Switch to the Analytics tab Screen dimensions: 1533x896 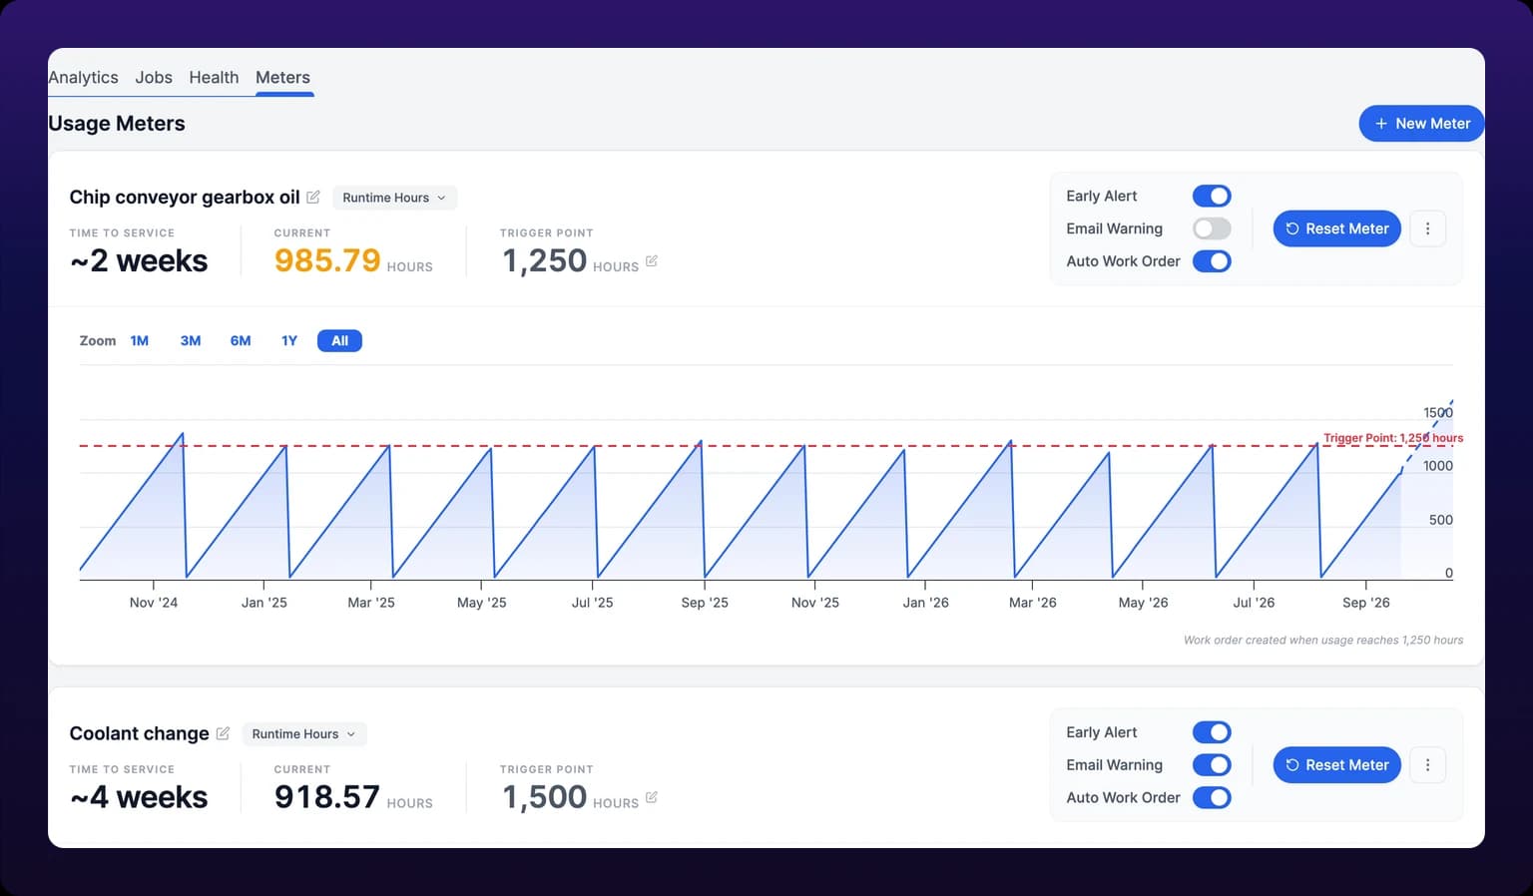point(83,77)
